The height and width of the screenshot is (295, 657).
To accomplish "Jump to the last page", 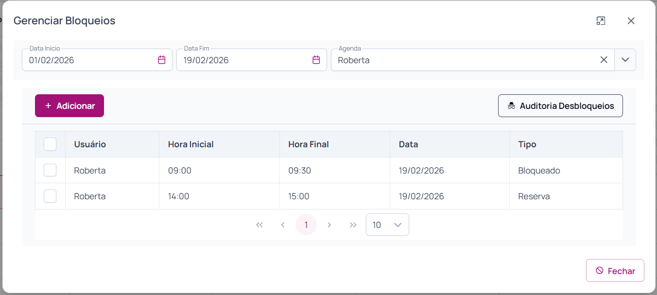I will (353, 225).
